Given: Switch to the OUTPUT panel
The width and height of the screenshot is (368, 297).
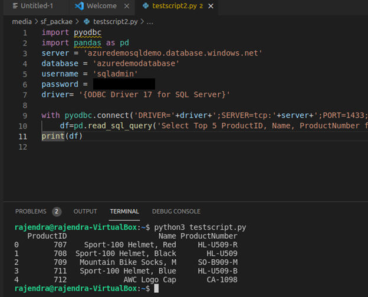Looking at the screenshot, I should click(85, 212).
